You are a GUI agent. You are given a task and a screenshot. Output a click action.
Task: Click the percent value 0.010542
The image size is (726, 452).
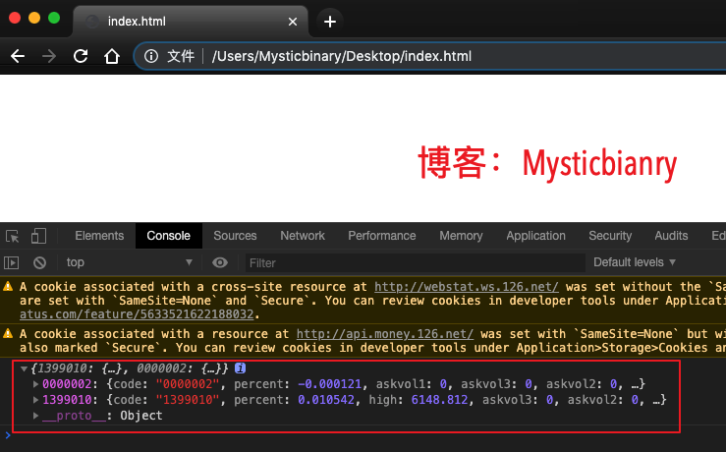pyautogui.click(x=326, y=400)
